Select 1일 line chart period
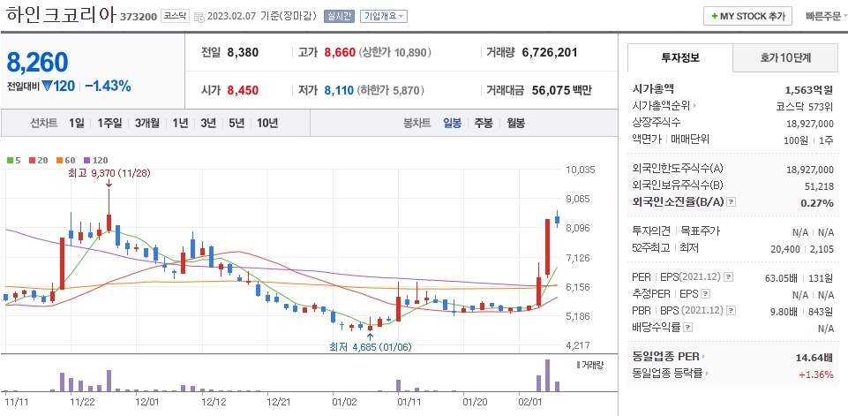 pyautogui.click(x=76, y=123)
